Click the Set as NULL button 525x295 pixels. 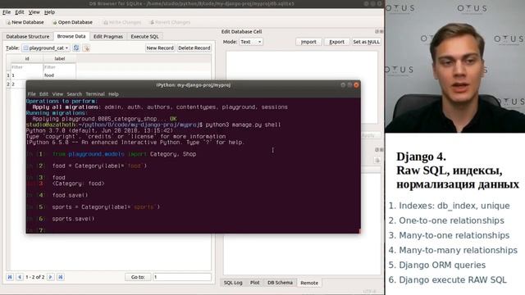(367, 42)
